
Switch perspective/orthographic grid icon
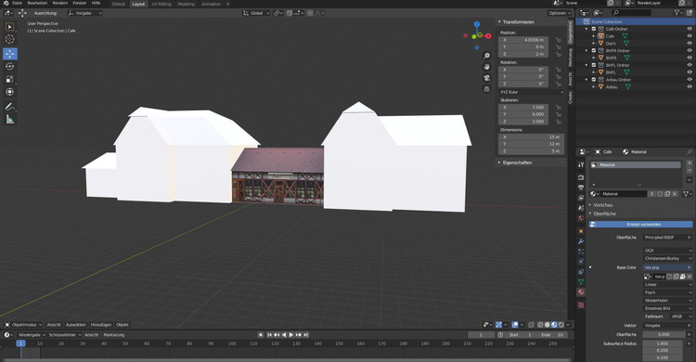click(x=486, y=89)
